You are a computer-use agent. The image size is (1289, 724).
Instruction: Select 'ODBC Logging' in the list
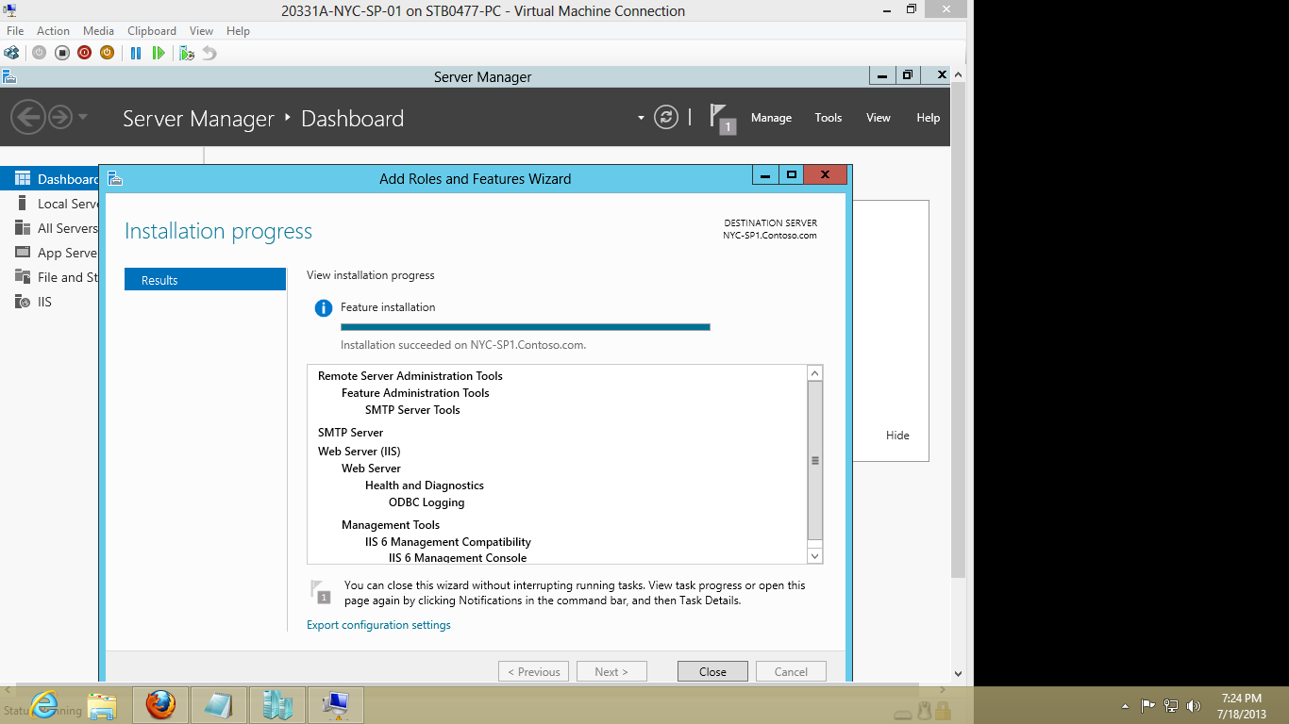[x=427, y=502]
